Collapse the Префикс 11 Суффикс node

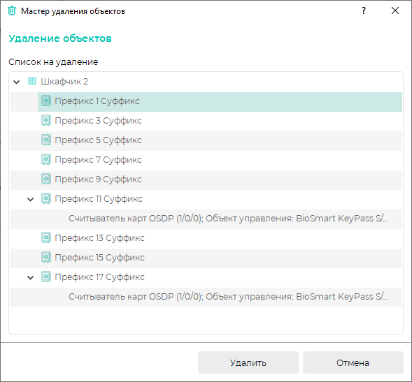pos(31,200)
